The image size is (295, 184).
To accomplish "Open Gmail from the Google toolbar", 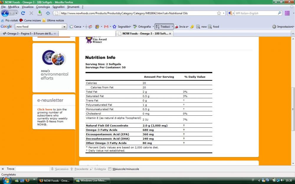I will [x=106, y=26].
